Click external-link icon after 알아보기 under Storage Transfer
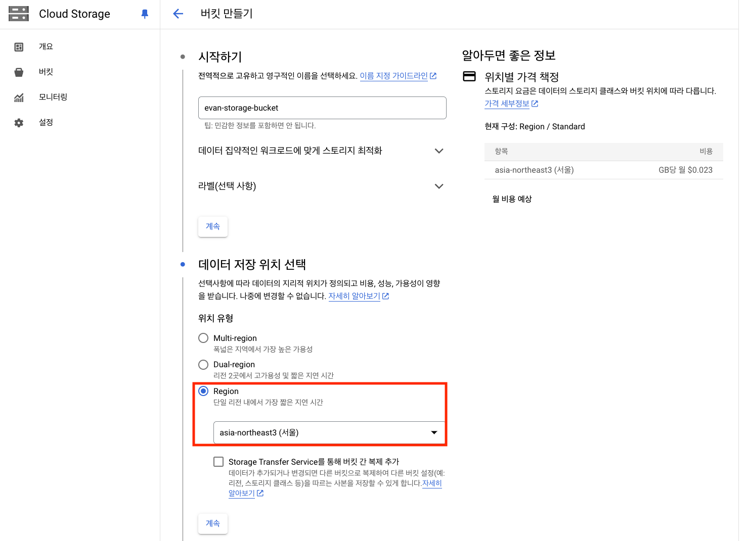 click(x=260, y=493)
